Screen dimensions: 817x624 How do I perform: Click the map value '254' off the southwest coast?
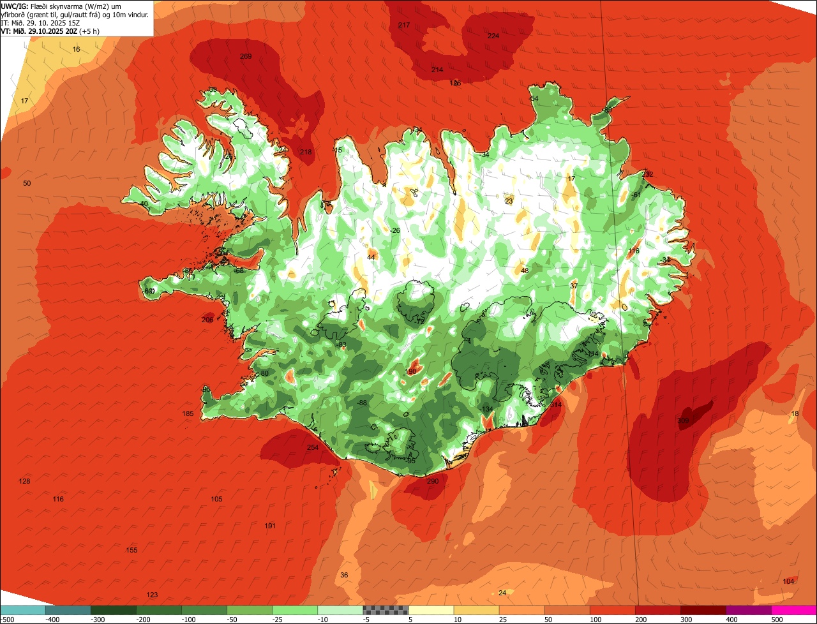coord(313,448)
